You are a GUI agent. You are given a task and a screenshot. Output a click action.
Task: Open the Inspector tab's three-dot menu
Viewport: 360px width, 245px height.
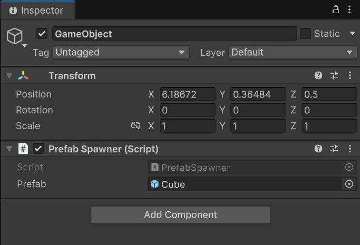pos(350,10)
